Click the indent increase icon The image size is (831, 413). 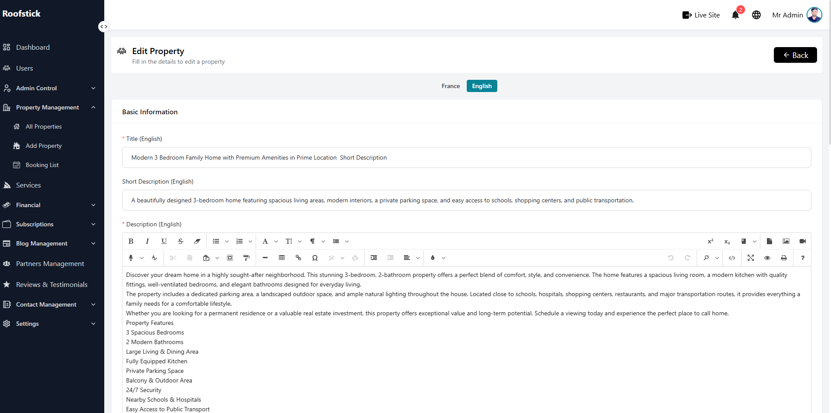[x=374, y=258]
